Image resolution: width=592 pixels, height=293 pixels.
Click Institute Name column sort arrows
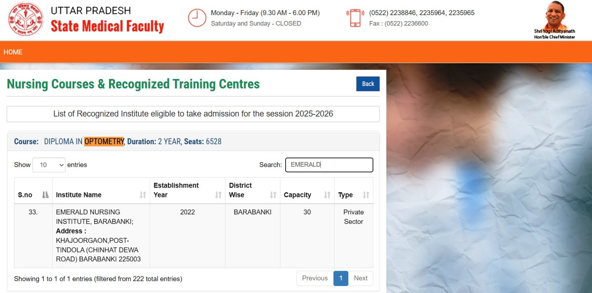pos(143,195)
